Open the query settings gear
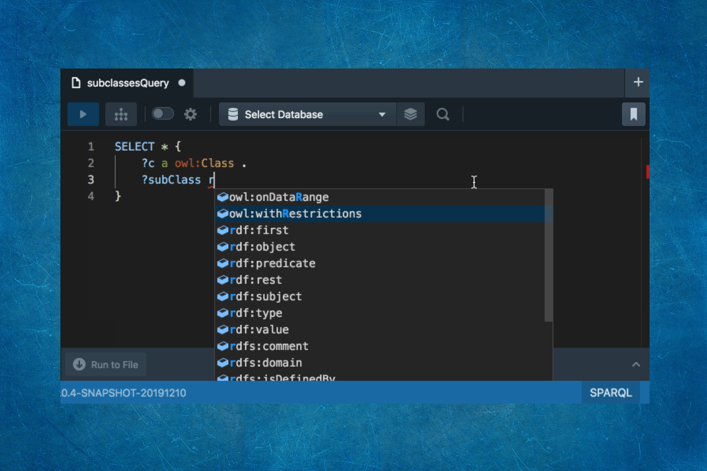The width and height of the screenshot is (707, 471). (x=190, y=114)
